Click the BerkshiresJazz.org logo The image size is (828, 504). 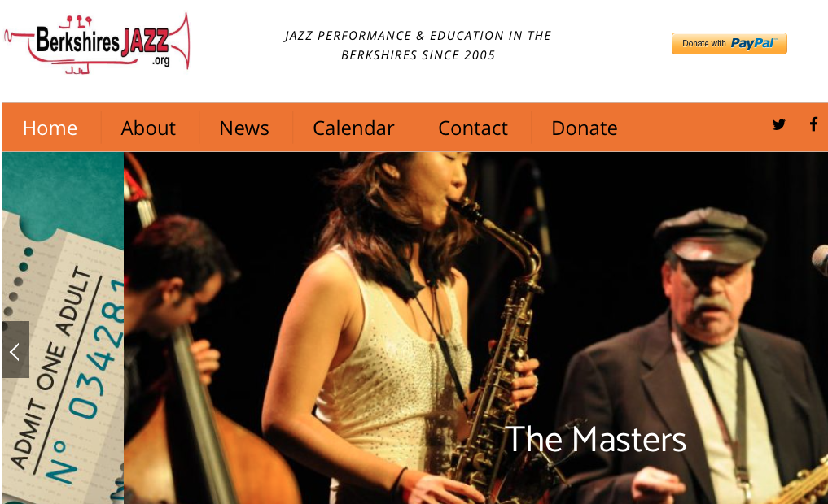[97, 43]
